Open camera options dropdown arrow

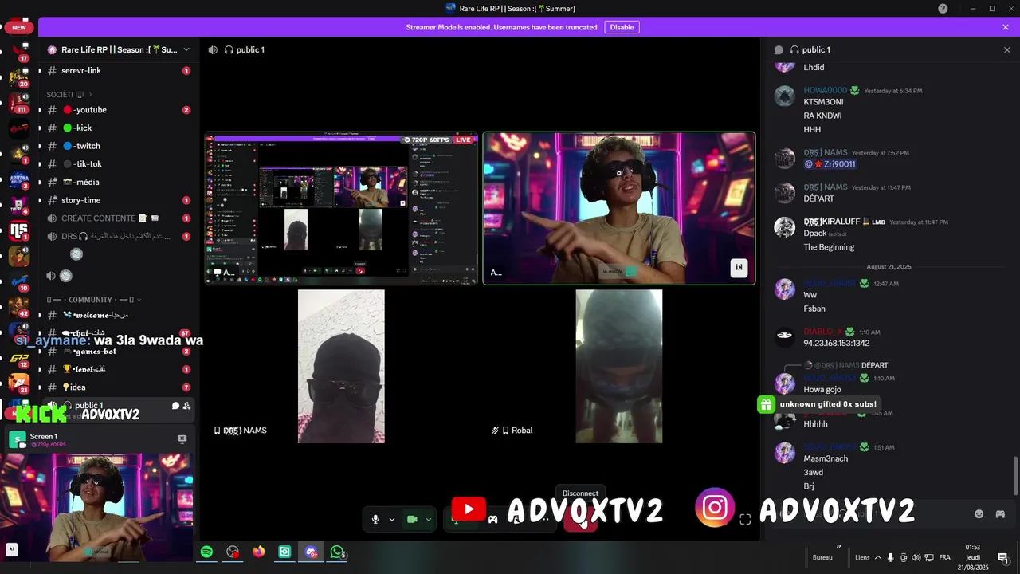[x=428, y=519]
